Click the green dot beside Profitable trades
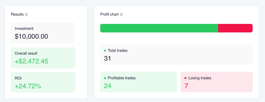Viewport: 265px width, 102px height. point(105,78)
